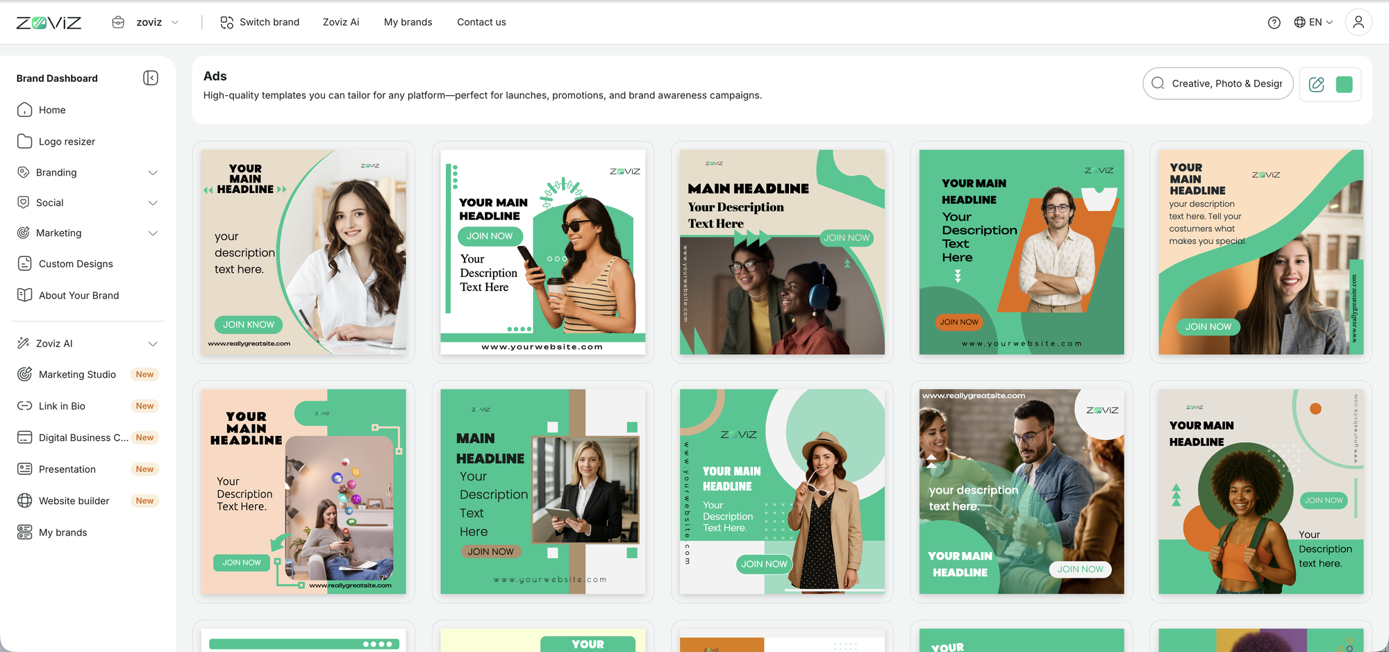This screenshot has height=652, width=1389.
Task: Open the user profile avatar icon
Action: pos(1358,22)
